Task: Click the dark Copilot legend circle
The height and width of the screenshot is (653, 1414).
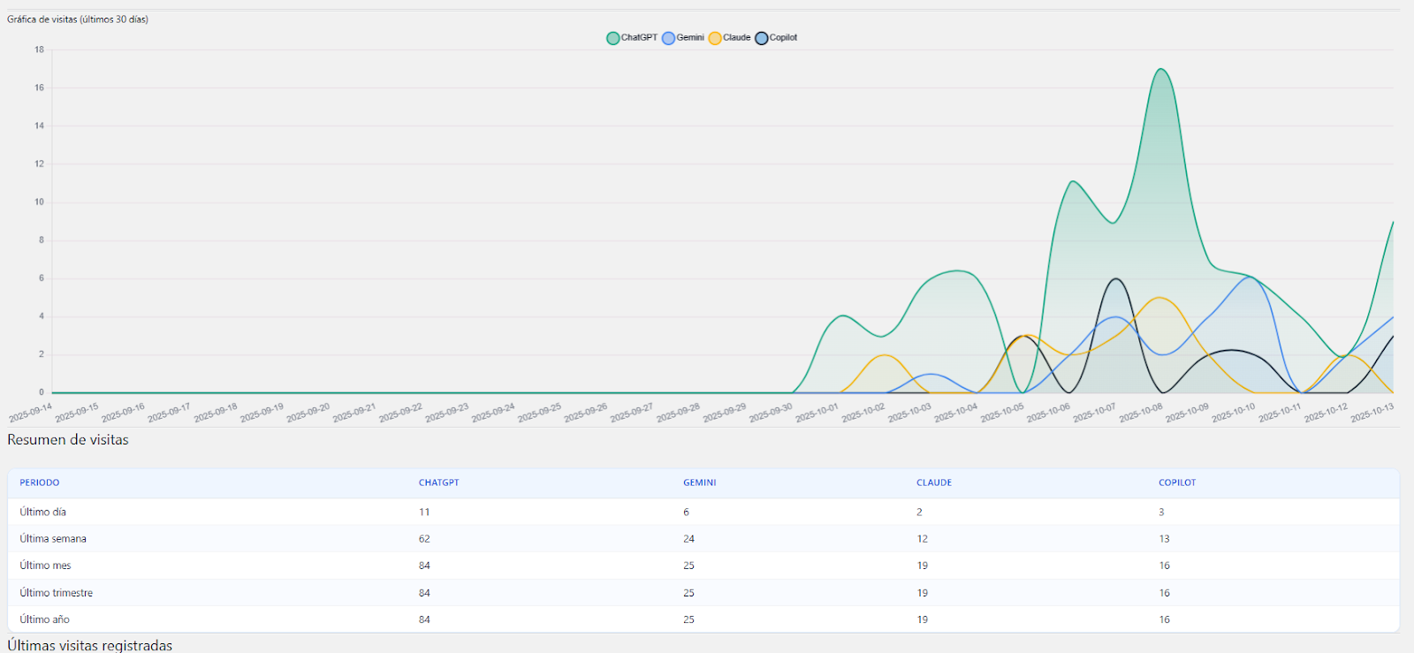Action: 761,38
